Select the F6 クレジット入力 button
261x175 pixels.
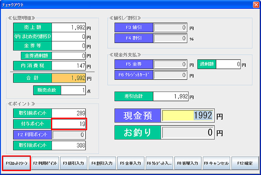point(159,163)
